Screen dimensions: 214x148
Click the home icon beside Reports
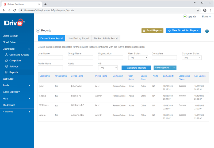pyautogui.click(x=38, y=31)
